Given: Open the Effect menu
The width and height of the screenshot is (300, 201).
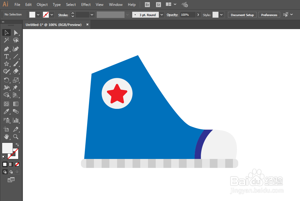Looking at the screenshot, I should click(x=86, y=5).
